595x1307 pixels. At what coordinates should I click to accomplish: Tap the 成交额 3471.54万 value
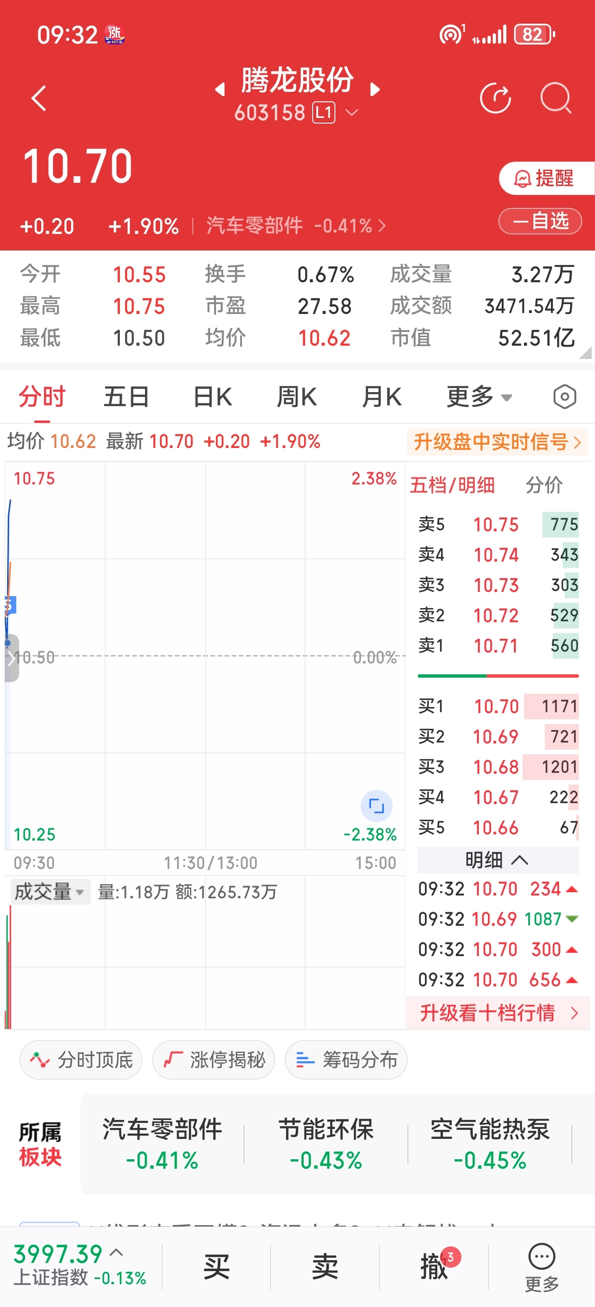[x=529, y=306]
